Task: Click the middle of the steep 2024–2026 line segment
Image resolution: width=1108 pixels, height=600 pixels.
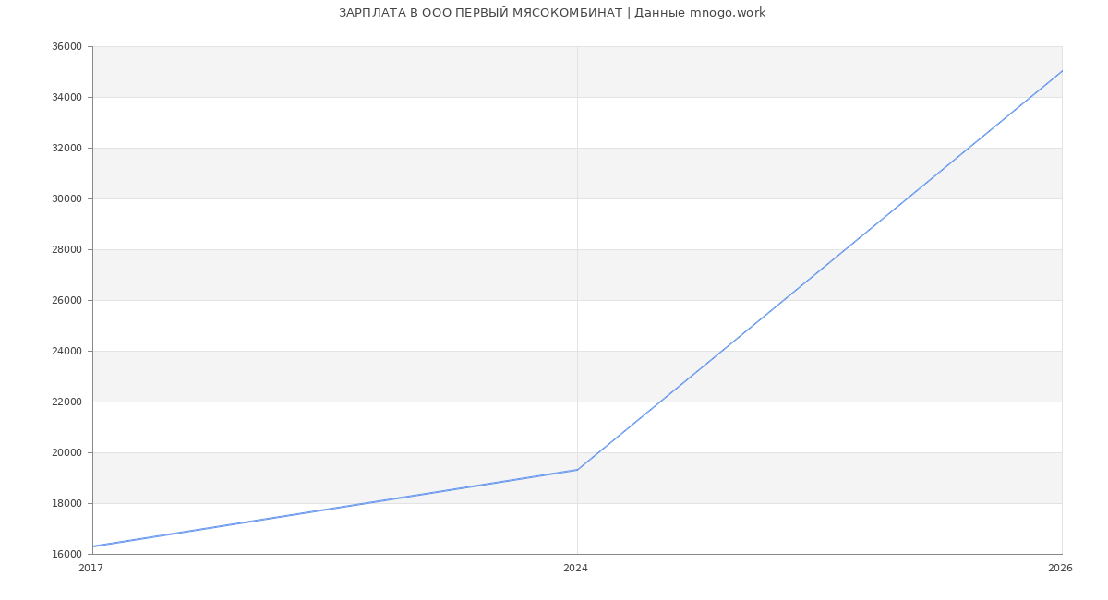Action: coord(819,270)
